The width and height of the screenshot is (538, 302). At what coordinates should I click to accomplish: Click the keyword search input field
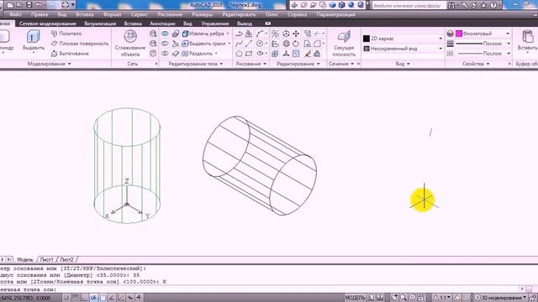[x=409, y=5]
